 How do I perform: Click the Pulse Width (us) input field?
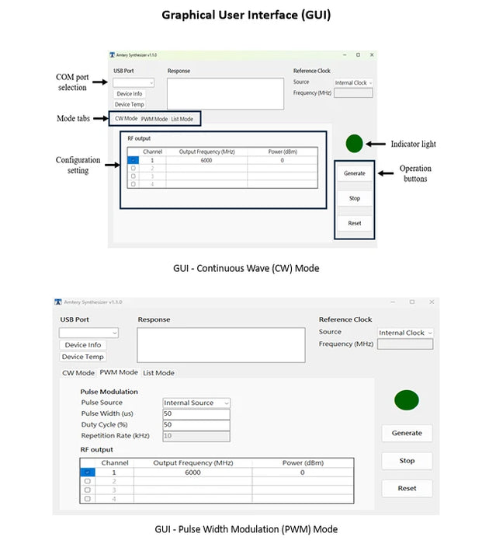(196, 414)
